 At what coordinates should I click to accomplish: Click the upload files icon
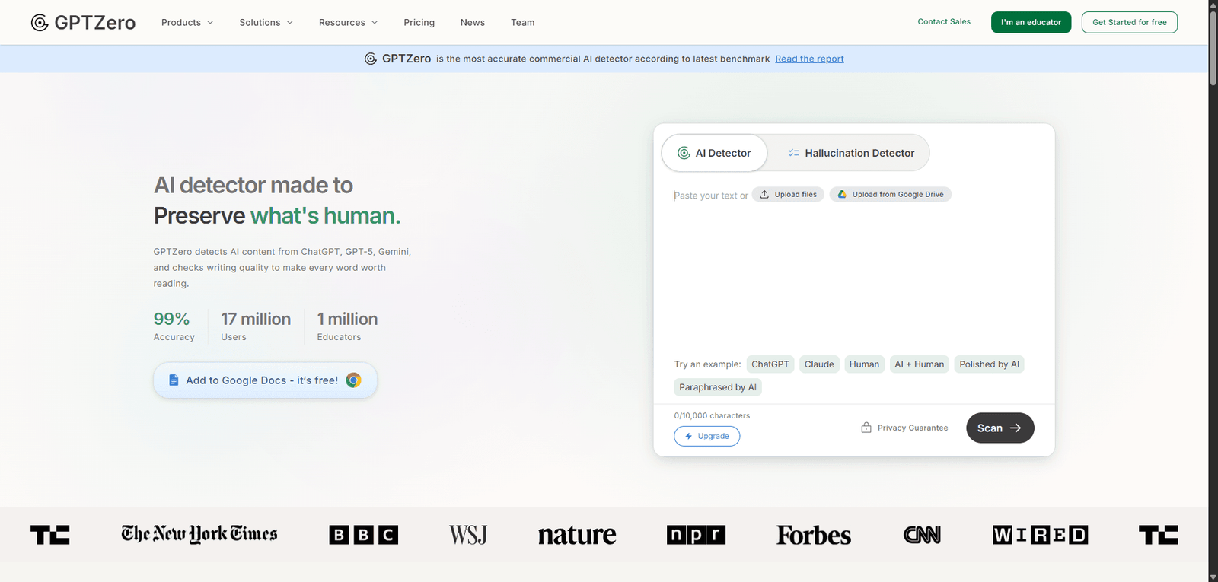pyautogui.click(x=764, y=195)
